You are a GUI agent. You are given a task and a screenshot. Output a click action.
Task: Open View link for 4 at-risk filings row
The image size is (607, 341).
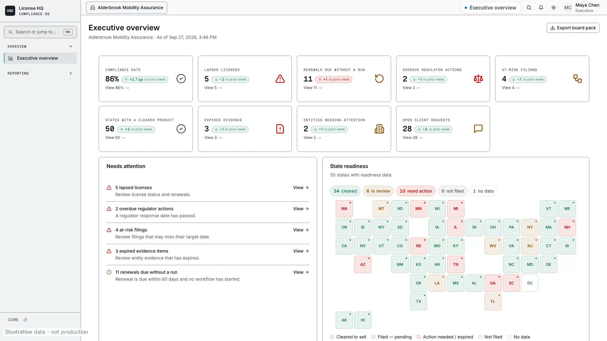click(x=301, y=230)
